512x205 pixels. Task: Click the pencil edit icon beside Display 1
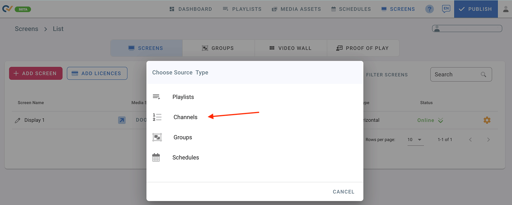coord(18,120)
